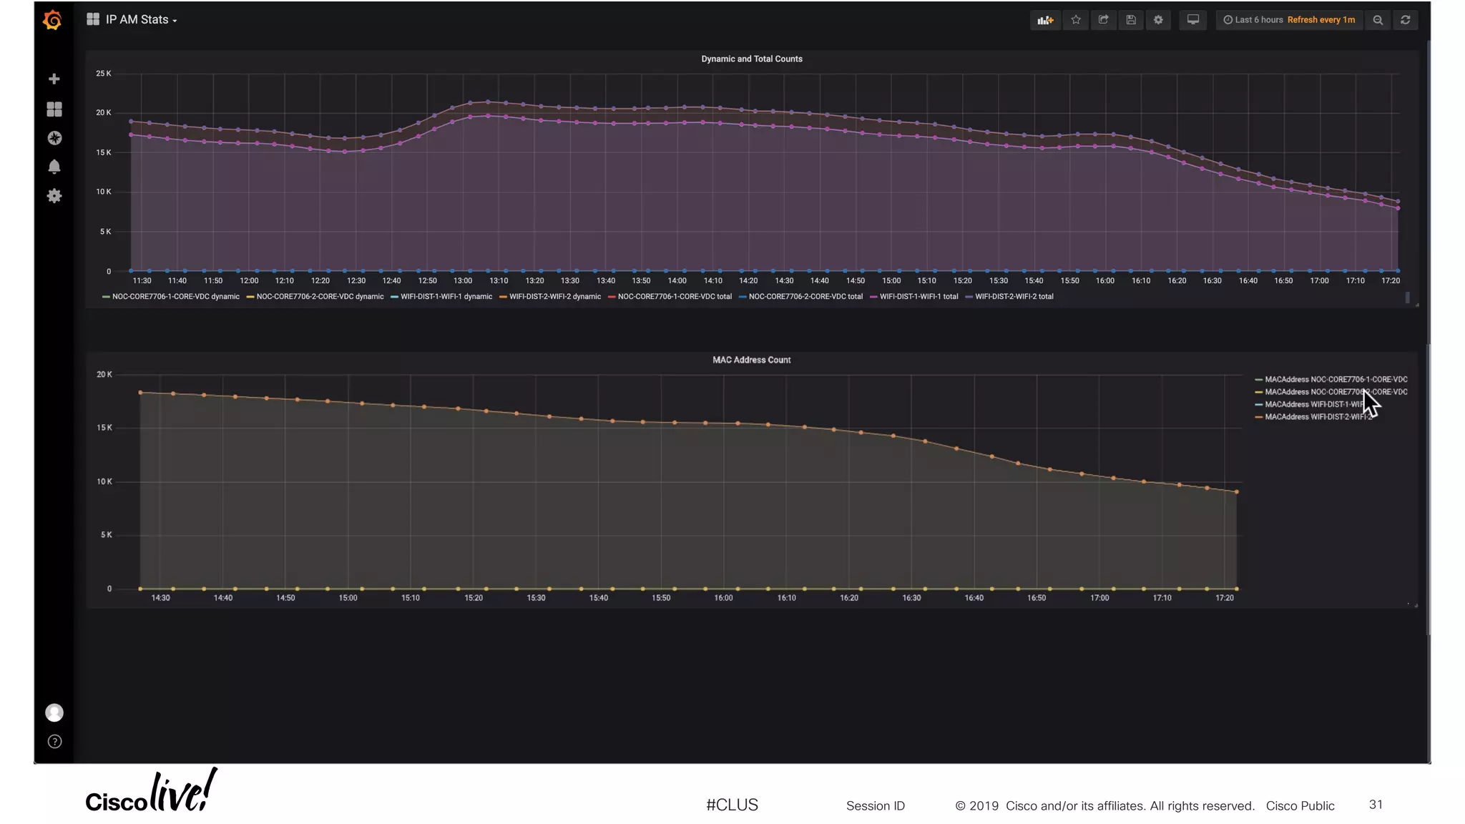Save the dashboard with disk icon
The image size is (1465, 824).
tap(1131, 20)
